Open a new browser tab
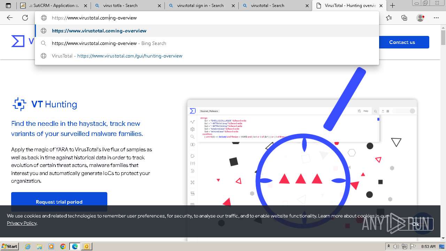Viewport: 446px width, 251px height. coord(392,6)
